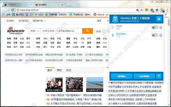Click the star extension with red badge
The height and width of the screenshot is (107, 171).
[152, 10]
